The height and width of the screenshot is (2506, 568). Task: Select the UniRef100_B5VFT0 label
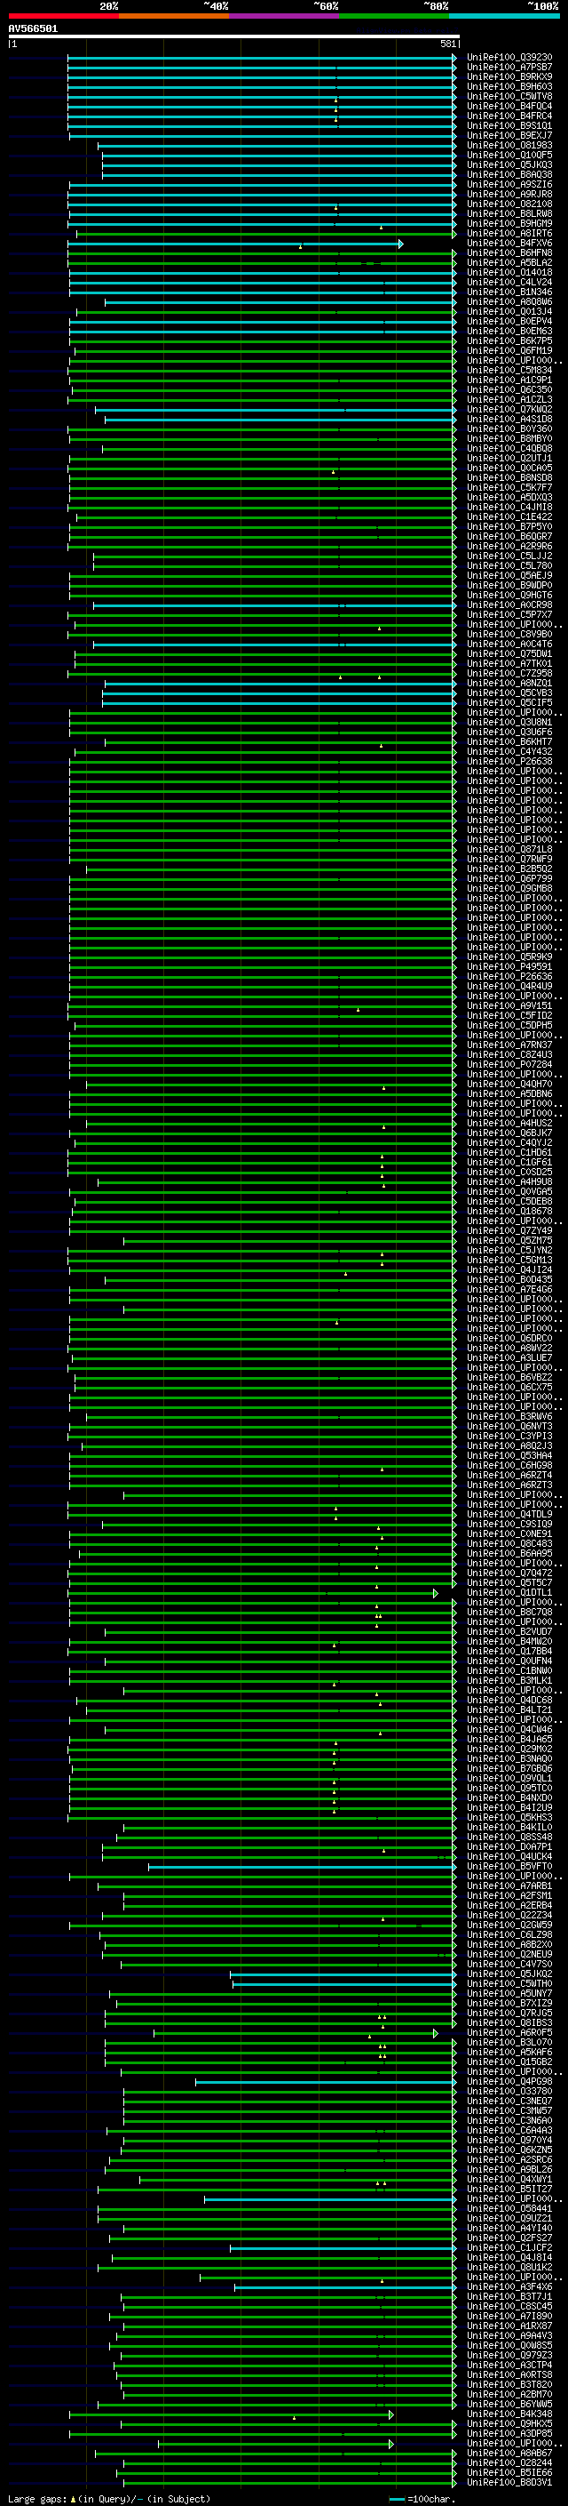click(x=509, y=1867)
